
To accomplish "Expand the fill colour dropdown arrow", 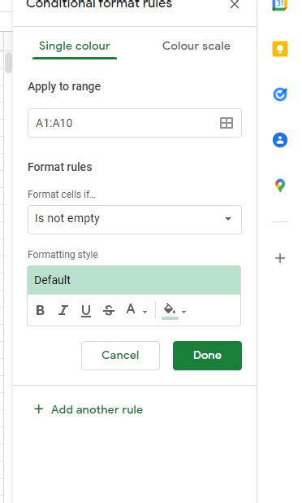I will pos(183,312).
